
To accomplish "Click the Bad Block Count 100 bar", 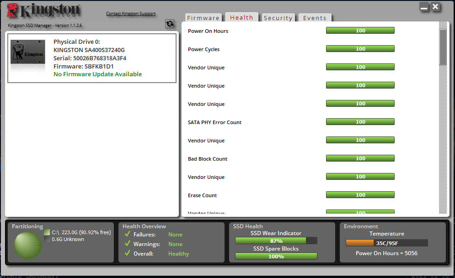I will (x=360, y=158).
